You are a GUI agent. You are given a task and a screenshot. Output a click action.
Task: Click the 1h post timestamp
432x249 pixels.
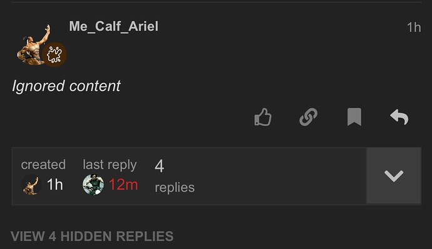[x=414, y=27]
